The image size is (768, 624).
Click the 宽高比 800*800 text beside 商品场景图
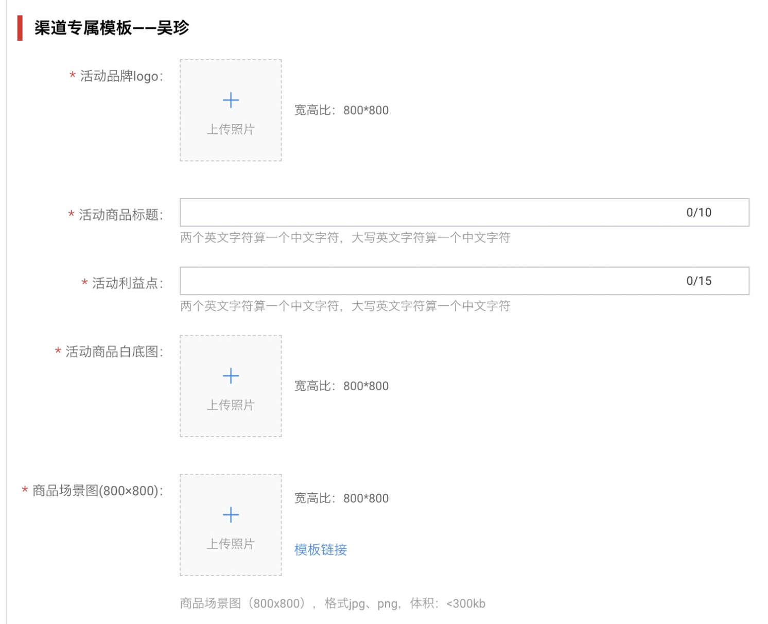coord(341,498)
